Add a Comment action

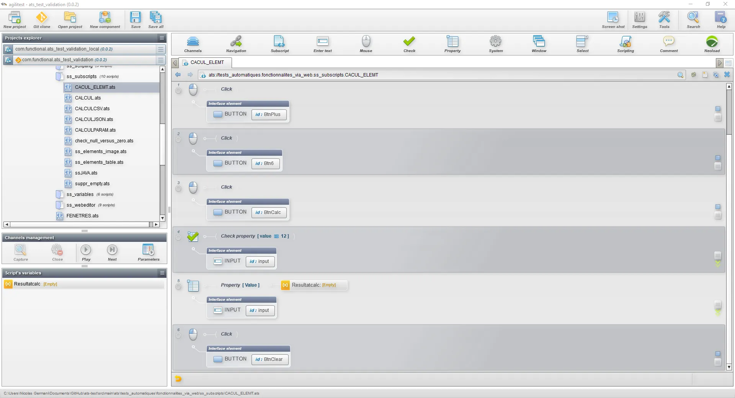[669, 44]
